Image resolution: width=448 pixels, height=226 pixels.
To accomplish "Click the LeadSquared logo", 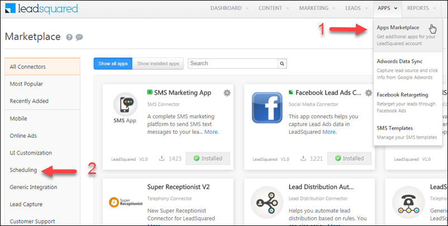I will pyautogui.click(x=41, y=8).
